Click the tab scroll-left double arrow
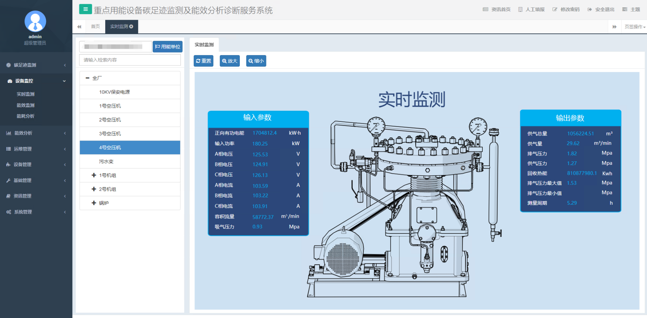647x318 pixels. click(79, 27)
